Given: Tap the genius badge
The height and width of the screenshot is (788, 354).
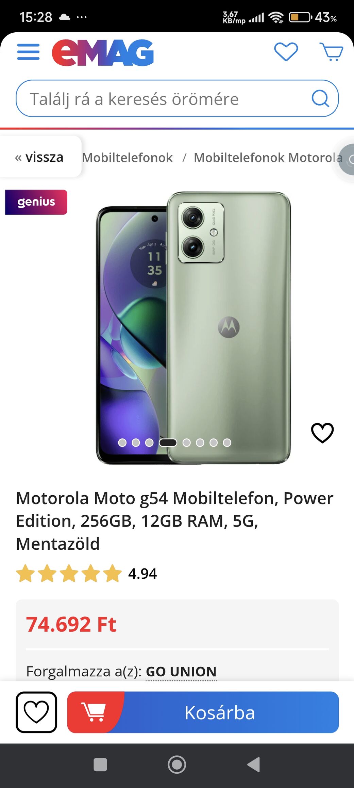Looking at the screenshot, I should (36, 202).
